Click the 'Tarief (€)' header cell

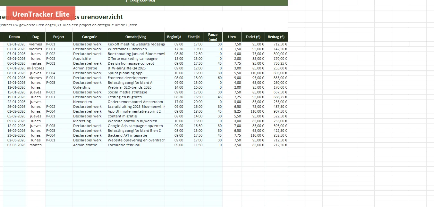click(253, 37)
